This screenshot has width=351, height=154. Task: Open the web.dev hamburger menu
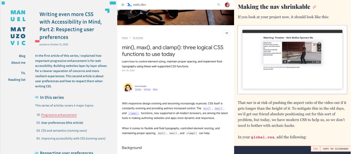coord(123,5)
